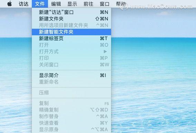Viewport: 196px width, 133px height.
Task: Open the 前往 menu
Action: (x=88, y=4)
